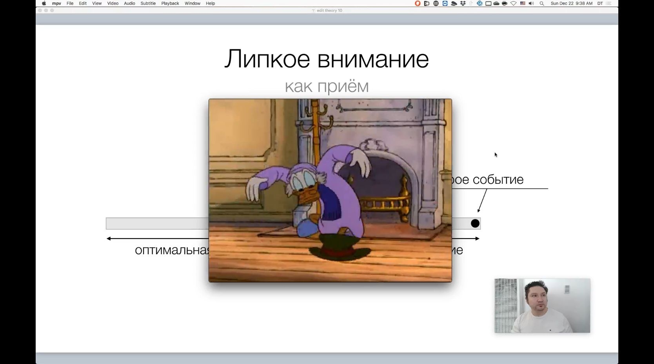654x364 pixels.
Task: Click the Scrooge cartoon video frame
Action: tap(330, 190)
